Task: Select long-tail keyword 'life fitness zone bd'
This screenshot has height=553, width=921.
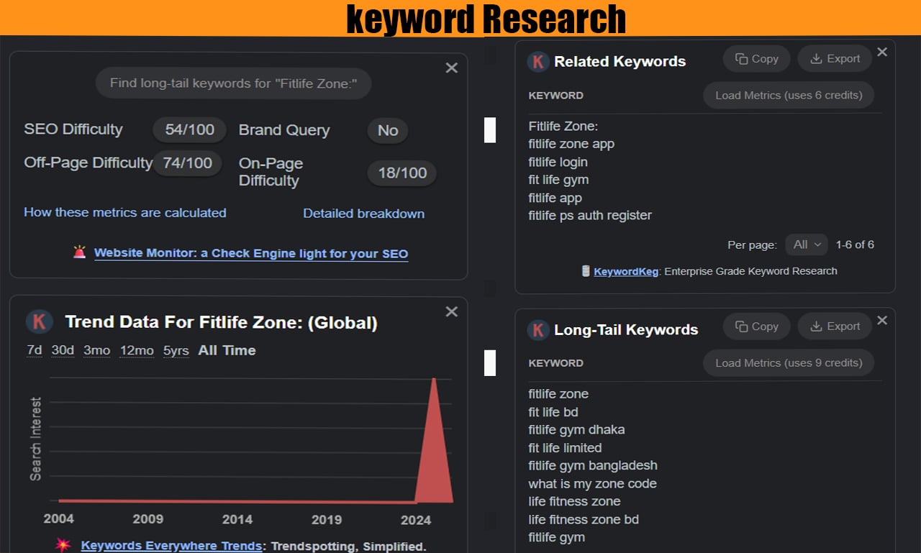Action: (x=584, y=519)
